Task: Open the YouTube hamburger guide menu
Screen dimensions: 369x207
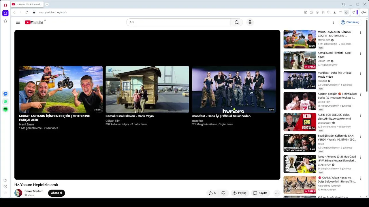Action: [x=18, y=22]
